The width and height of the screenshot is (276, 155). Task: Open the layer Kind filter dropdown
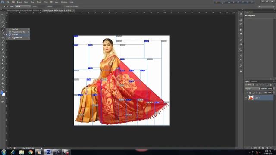coord(250,85)
